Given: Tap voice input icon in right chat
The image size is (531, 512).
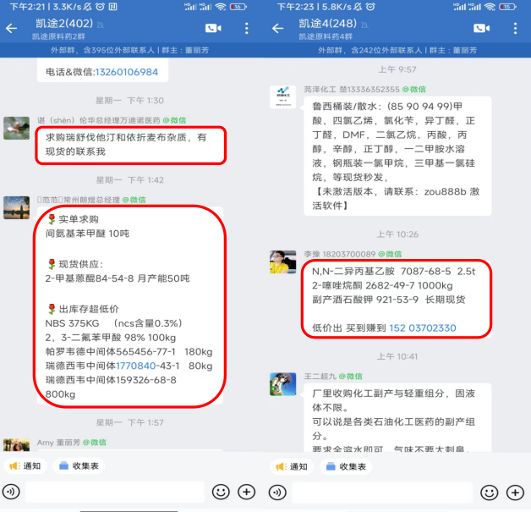Looking at the screenshot, I should coord(277,492).
